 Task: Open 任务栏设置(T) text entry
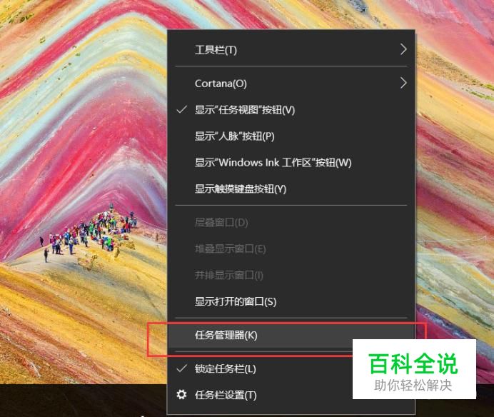pos(226,395)
